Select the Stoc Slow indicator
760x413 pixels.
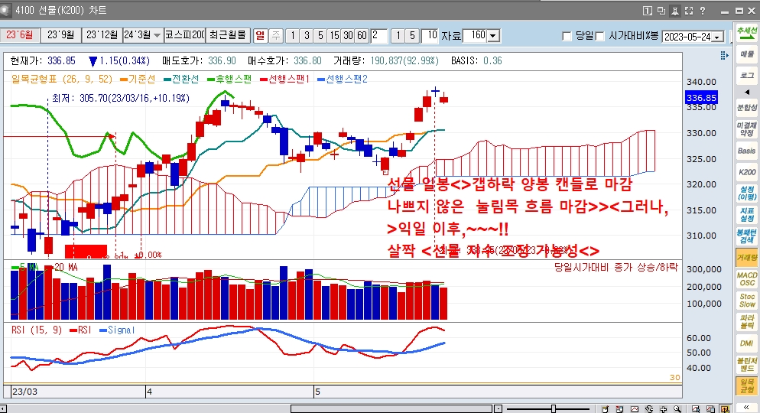click(x=747, y=300)
